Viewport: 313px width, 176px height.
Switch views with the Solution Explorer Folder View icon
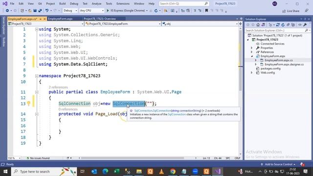263,25
